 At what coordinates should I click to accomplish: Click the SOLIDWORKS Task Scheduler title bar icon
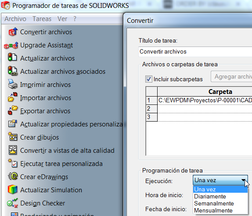[x=6, y=5]
